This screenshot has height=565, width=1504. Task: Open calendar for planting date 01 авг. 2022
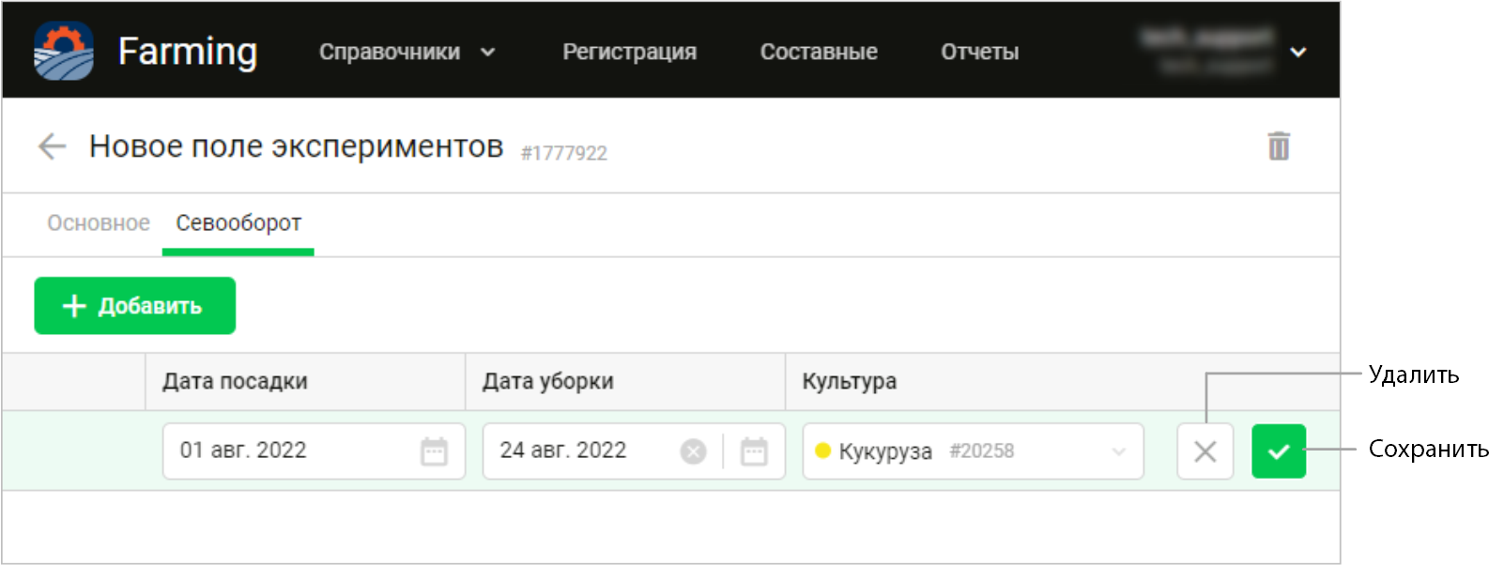click(434, 451)
